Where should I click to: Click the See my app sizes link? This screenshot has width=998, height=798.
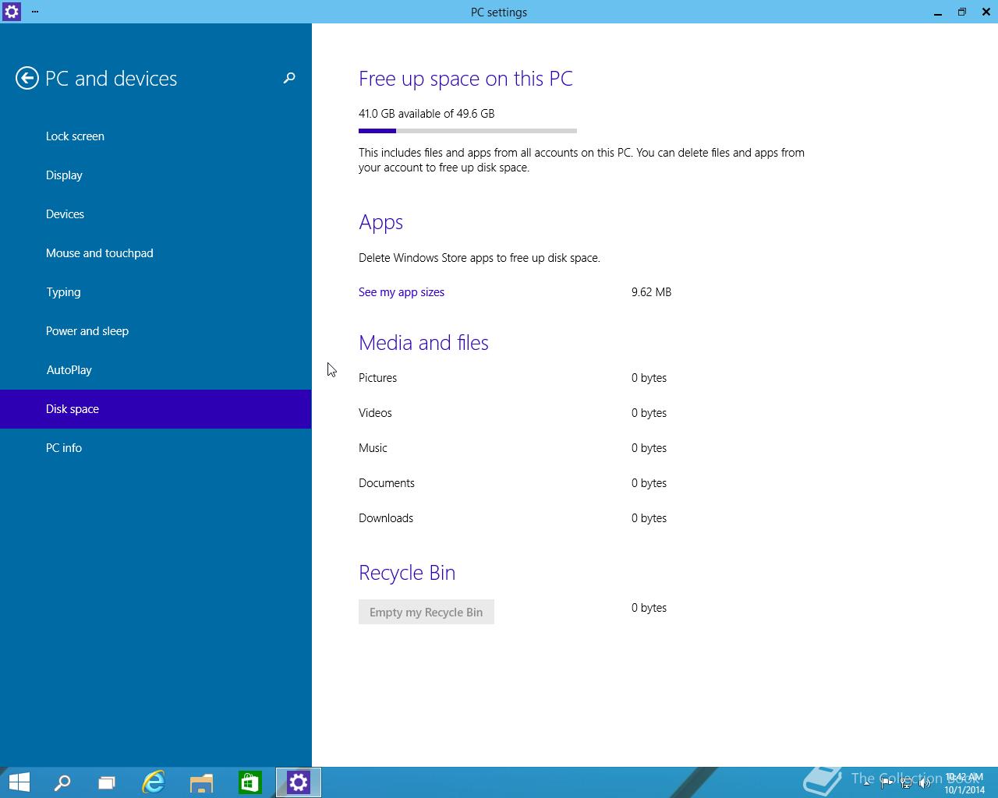coord(402,291)
